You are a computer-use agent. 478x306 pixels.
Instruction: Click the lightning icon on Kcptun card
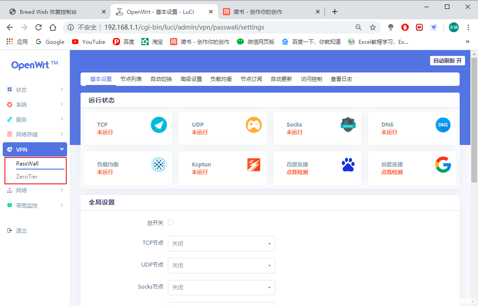click(254, 165)
